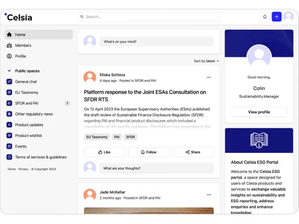Select the SFDR tag
299x224 pixels.
(x=130, y=137)
